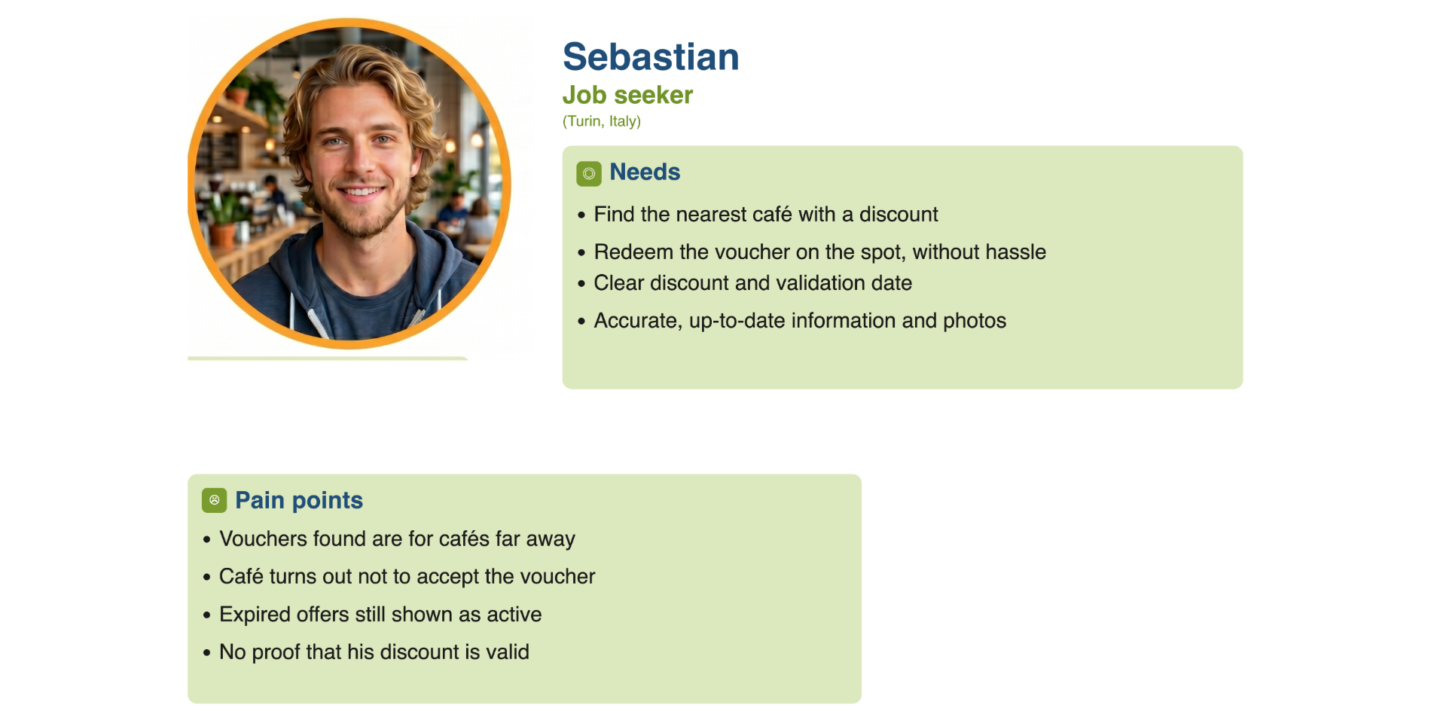Select the Job seeker subtitle

627,96
